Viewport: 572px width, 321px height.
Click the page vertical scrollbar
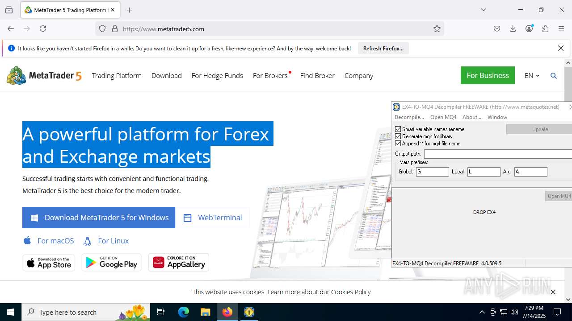568,181
